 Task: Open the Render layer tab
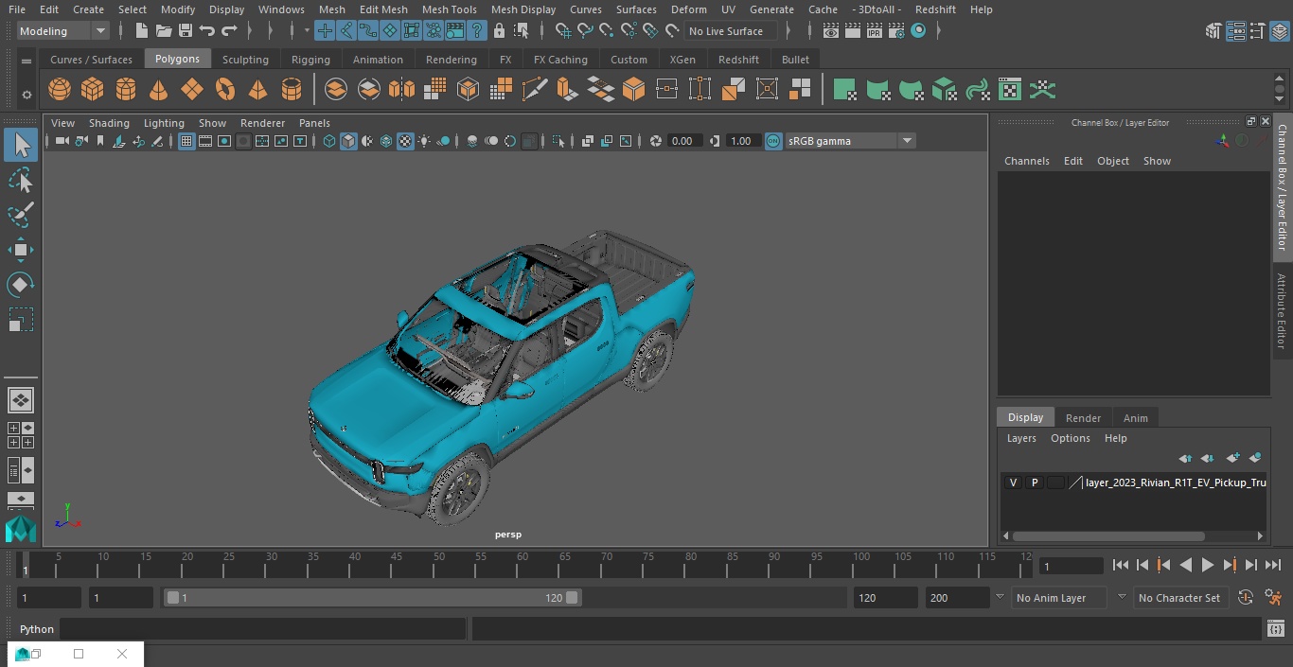click(1083, 418)
